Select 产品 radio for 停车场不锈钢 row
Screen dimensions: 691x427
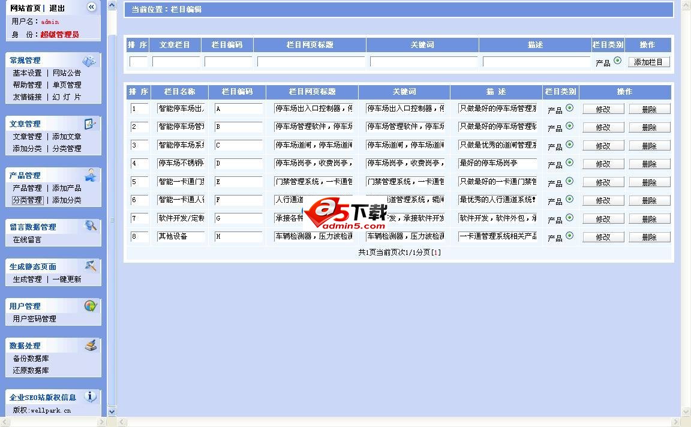(569, 163)
